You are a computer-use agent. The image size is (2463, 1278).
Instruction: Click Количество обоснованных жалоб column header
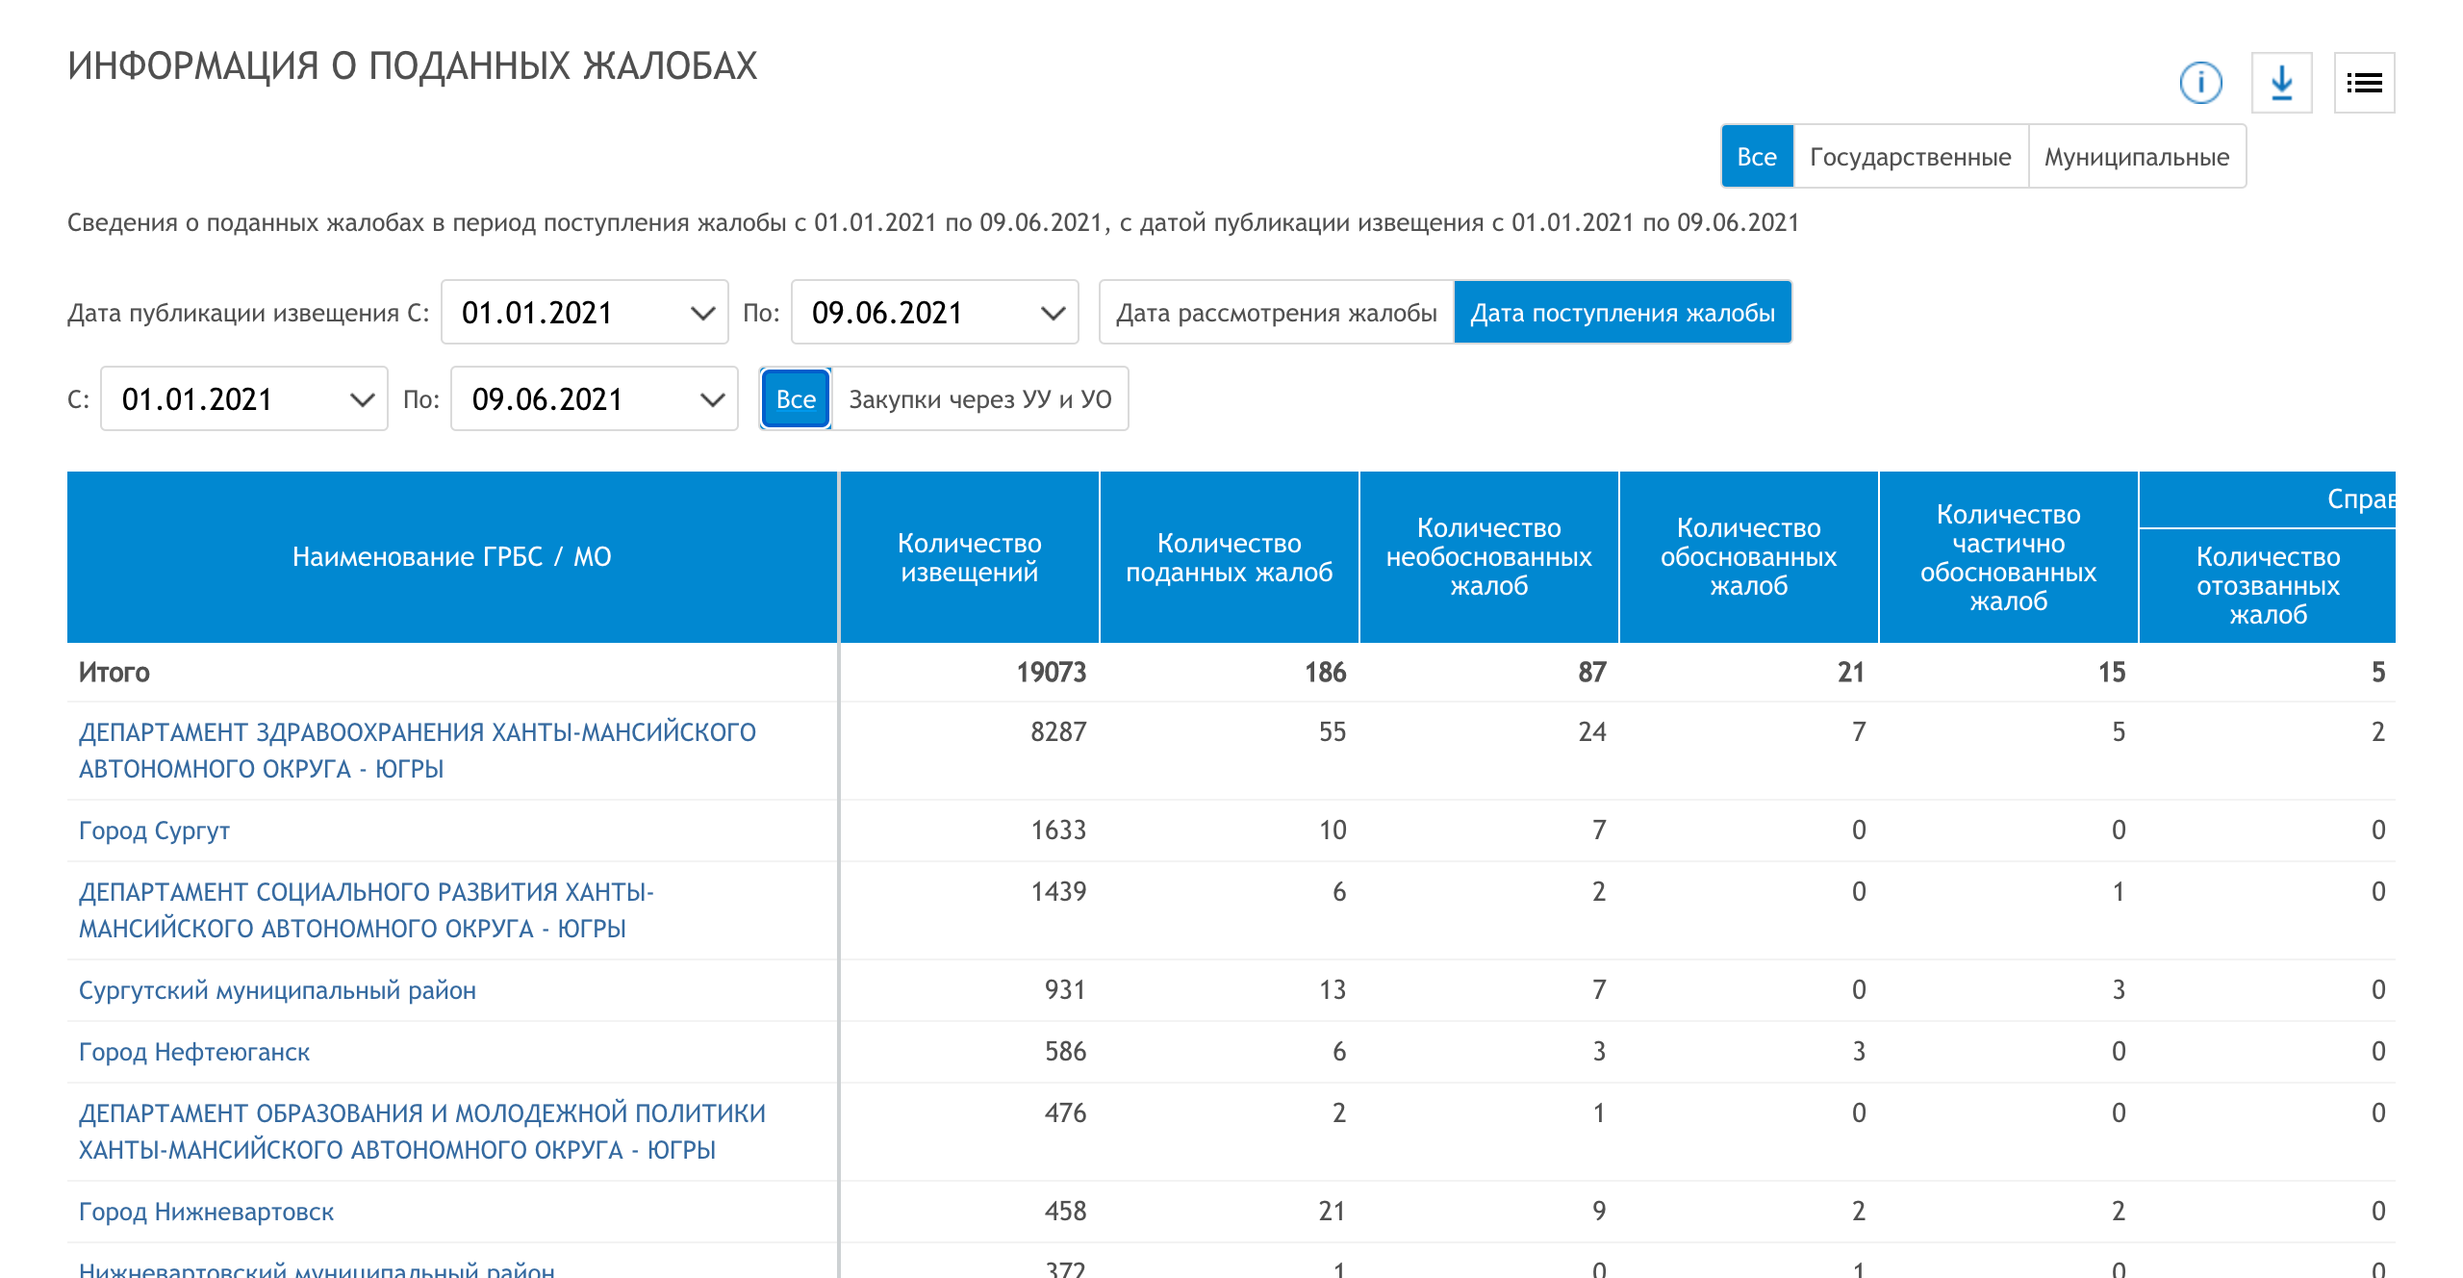(1749, 557)
